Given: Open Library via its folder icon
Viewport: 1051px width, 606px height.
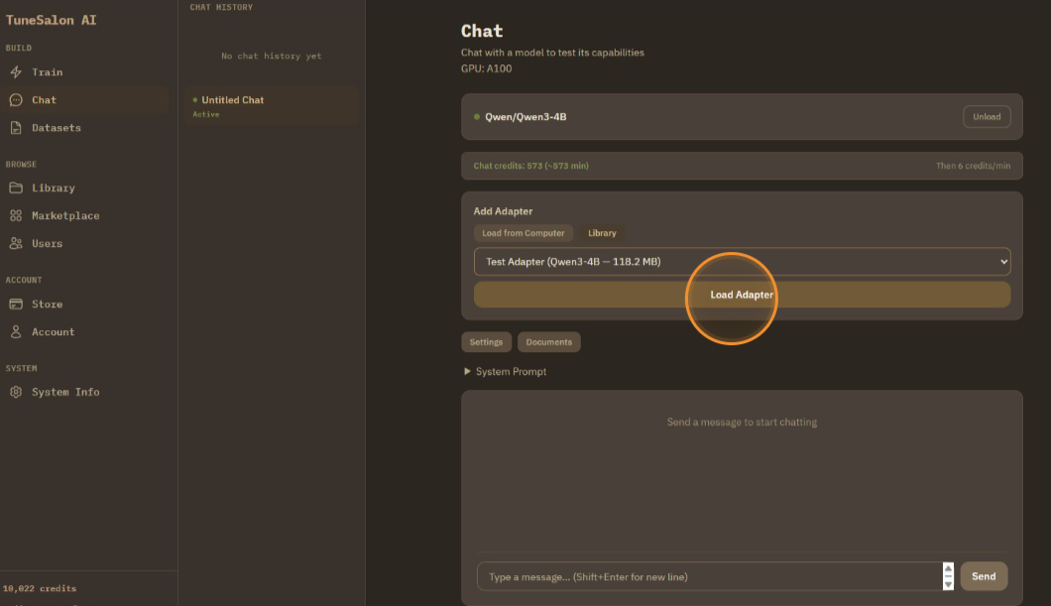Looking at the screenshot, I should tap(16, 188).
